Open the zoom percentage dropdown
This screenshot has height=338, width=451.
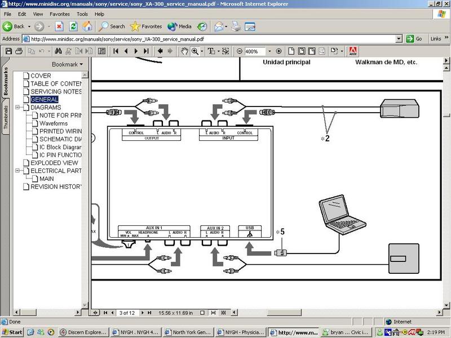269,51
